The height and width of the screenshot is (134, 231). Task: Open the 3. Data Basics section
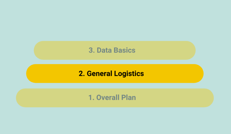(114, 50)
